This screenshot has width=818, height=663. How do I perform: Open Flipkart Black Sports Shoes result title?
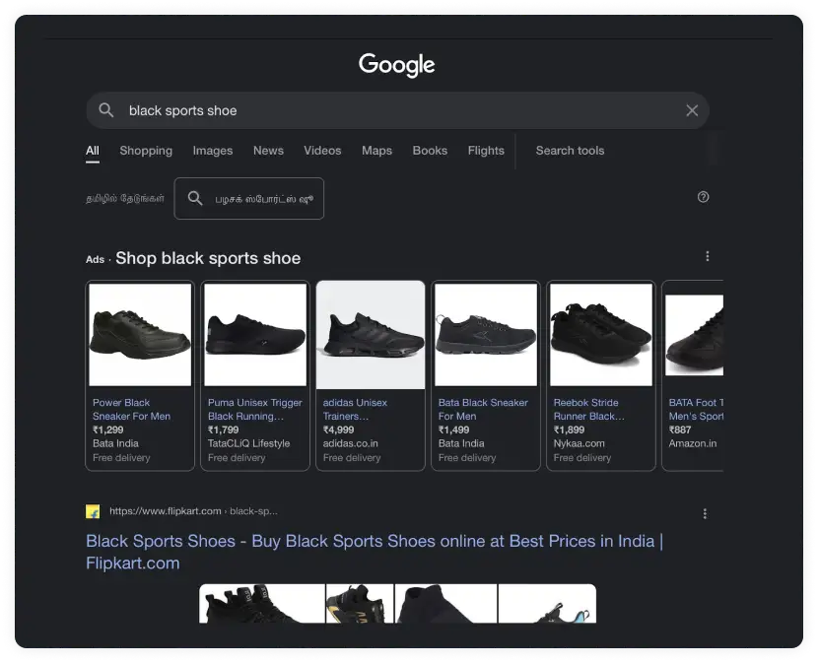(375, 552)
